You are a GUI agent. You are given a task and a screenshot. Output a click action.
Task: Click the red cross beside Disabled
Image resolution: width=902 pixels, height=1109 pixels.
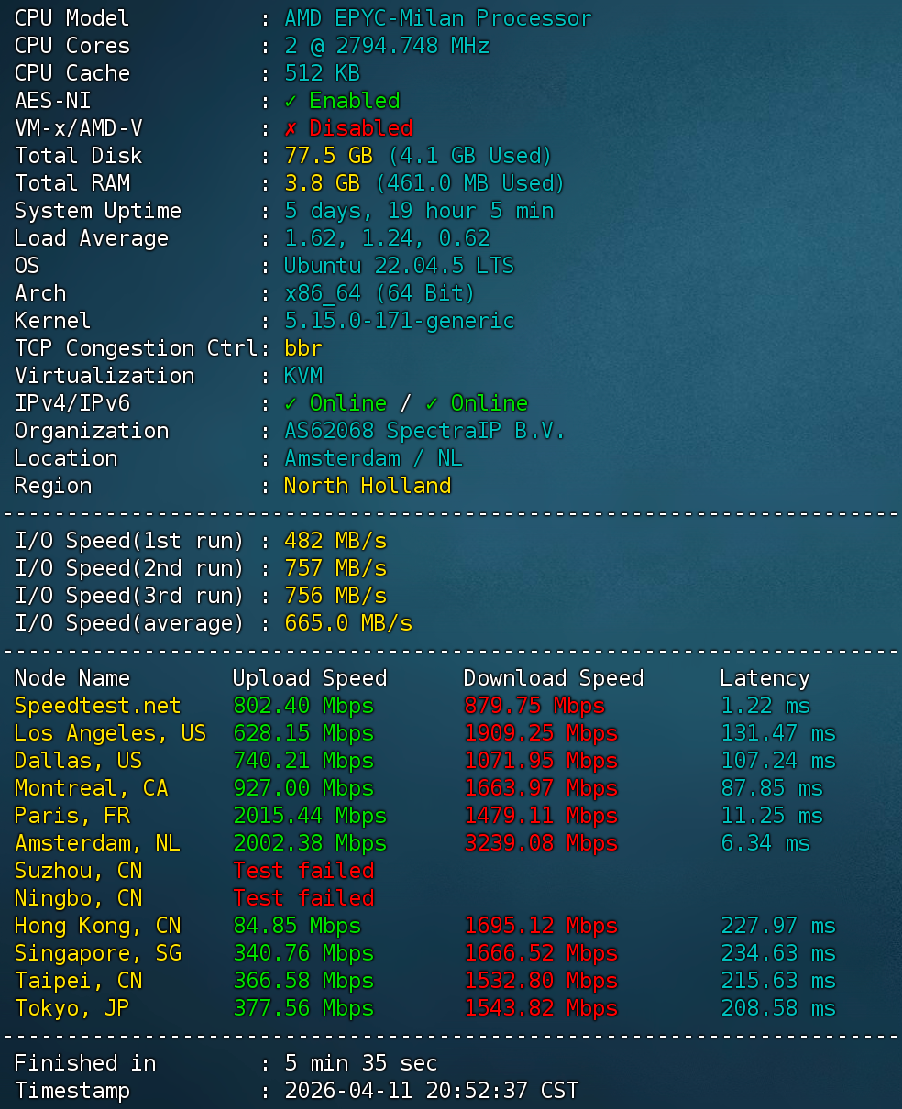point(291,128)
